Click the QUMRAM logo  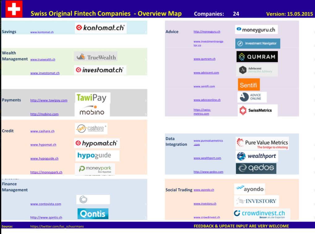(257, 57)
